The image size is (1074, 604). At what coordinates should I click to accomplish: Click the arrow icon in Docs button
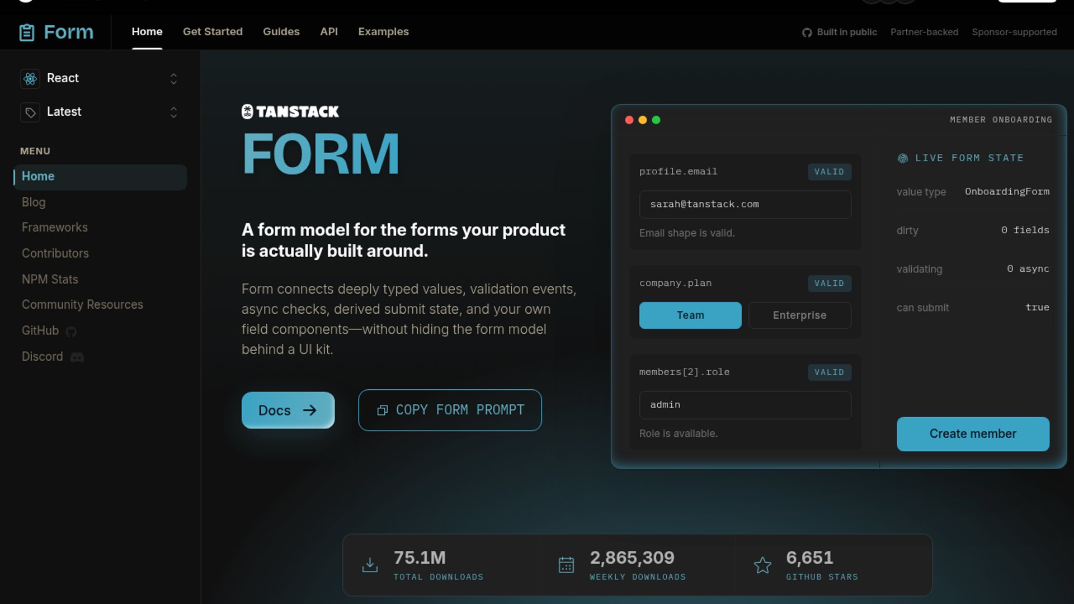pyautogui.click(x=309, y=410)
